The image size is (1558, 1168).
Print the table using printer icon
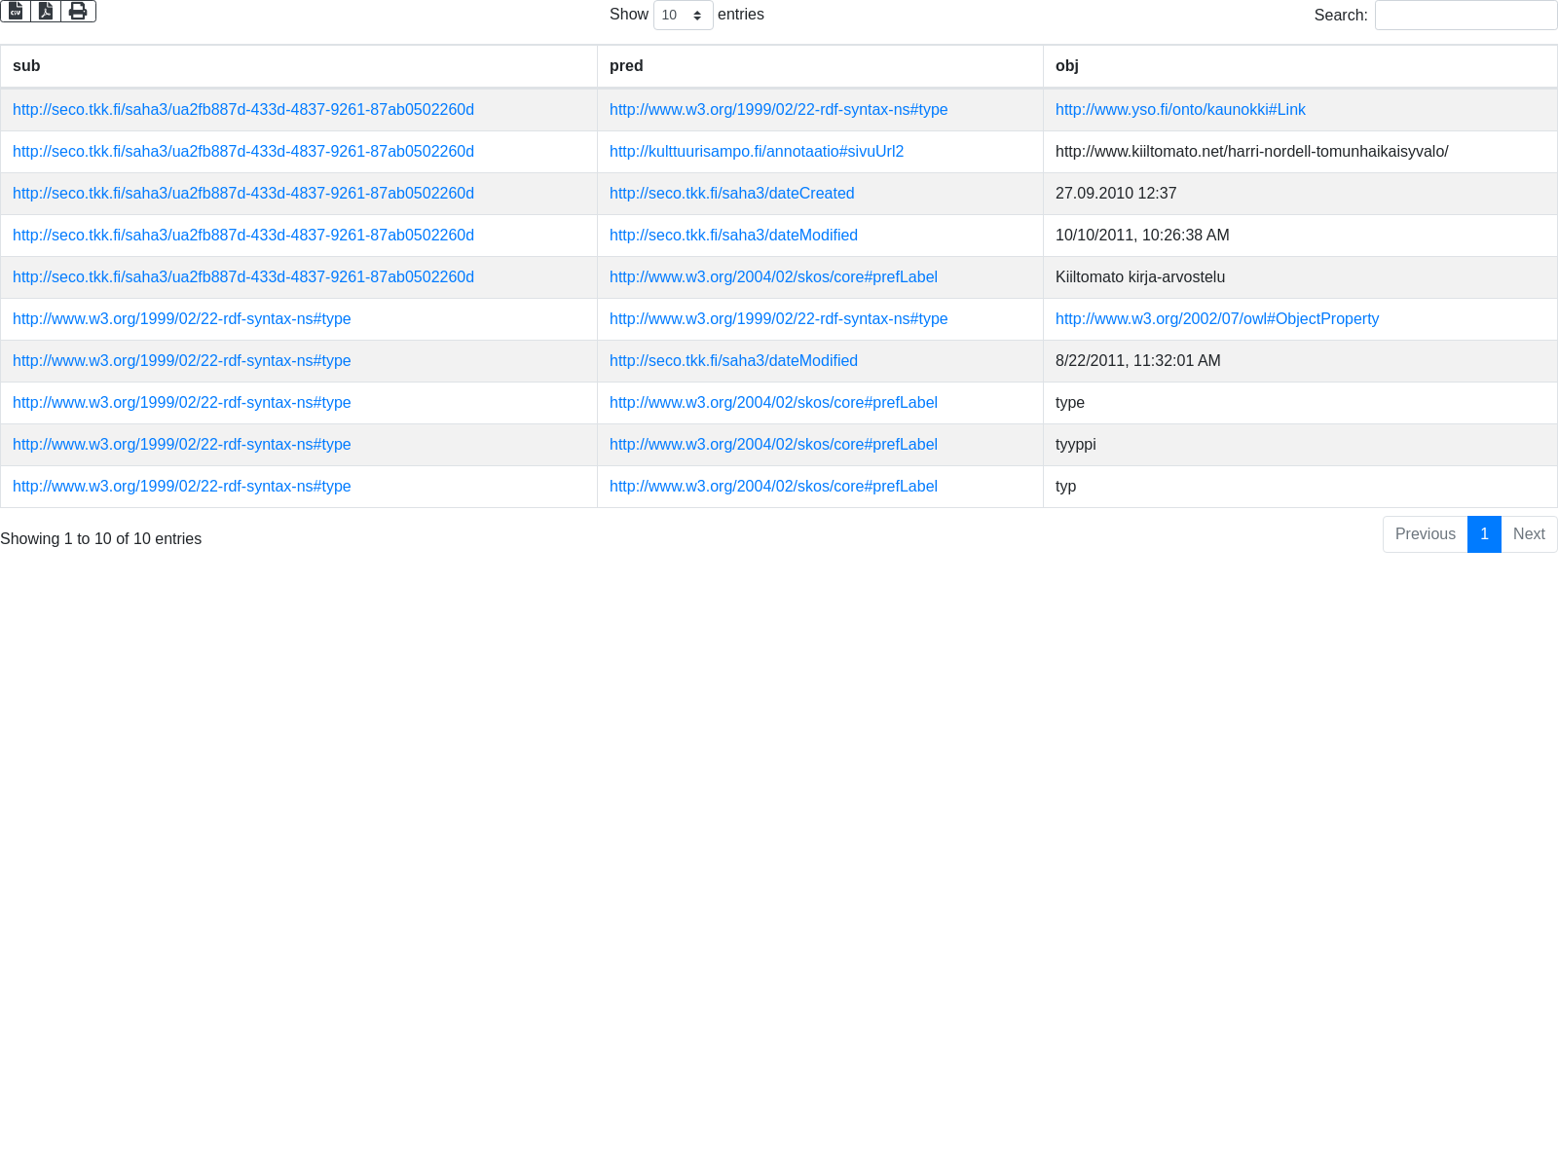[78, 11]
